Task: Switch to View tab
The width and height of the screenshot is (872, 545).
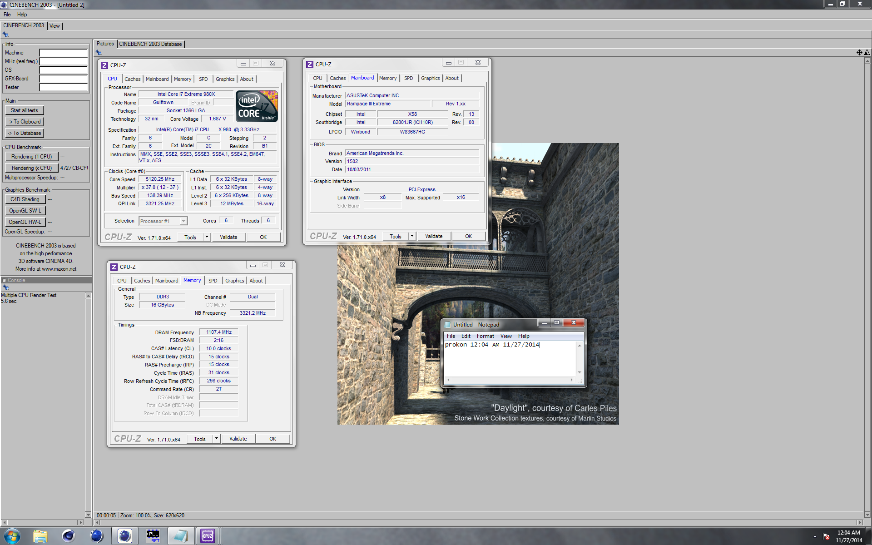Action: click(x=54, y=26)
